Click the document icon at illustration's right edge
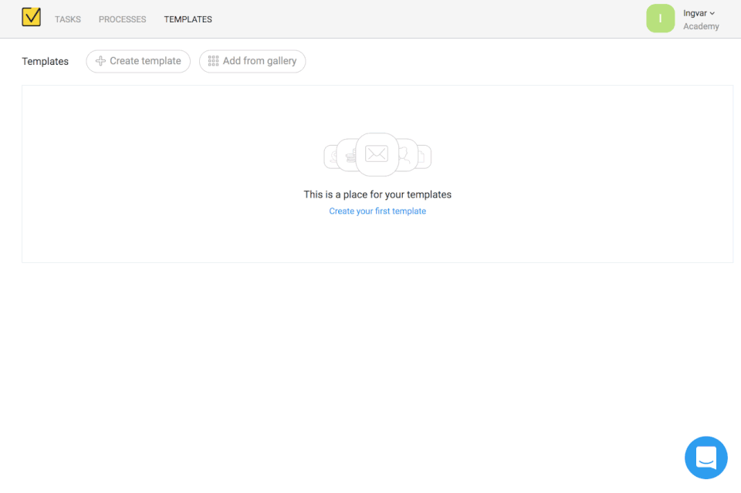 coord(422,157)
